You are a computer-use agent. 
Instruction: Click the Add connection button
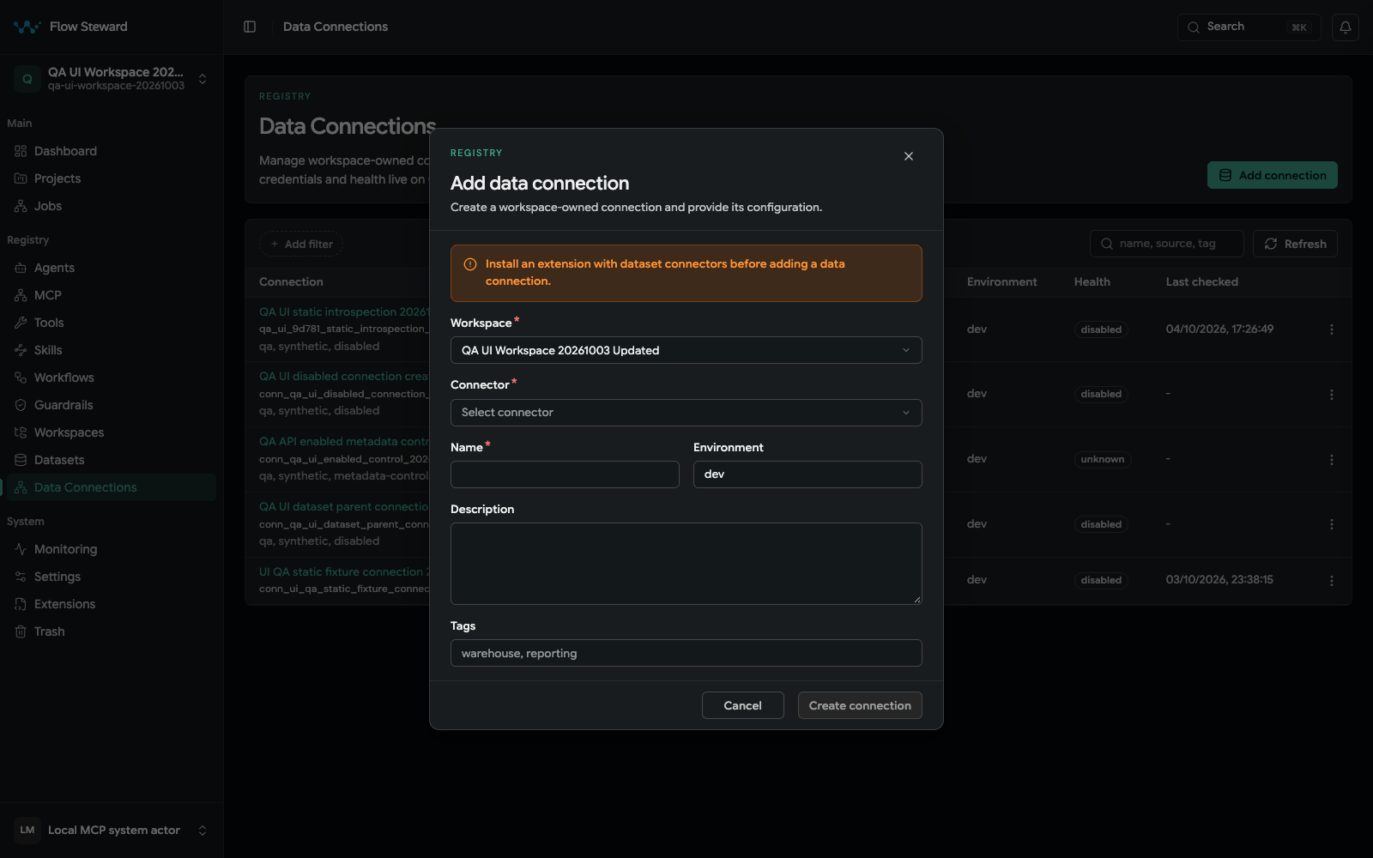tap(1273, 175)
